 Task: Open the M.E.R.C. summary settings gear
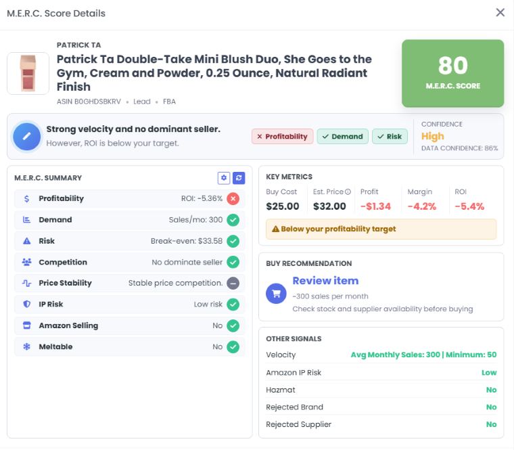(x=224, y=178)
